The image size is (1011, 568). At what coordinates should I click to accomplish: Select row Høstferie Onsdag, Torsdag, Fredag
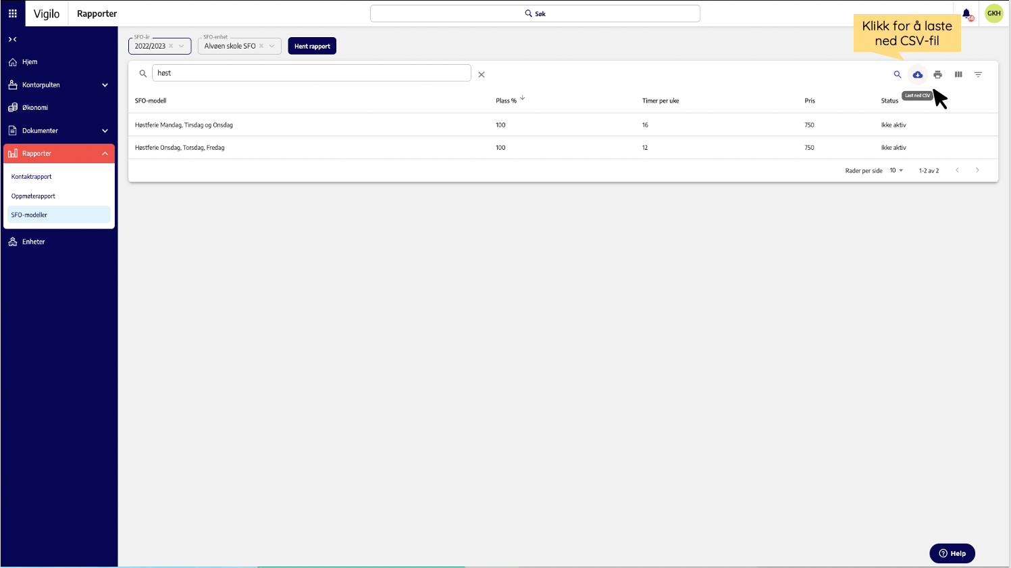[563, 148]
